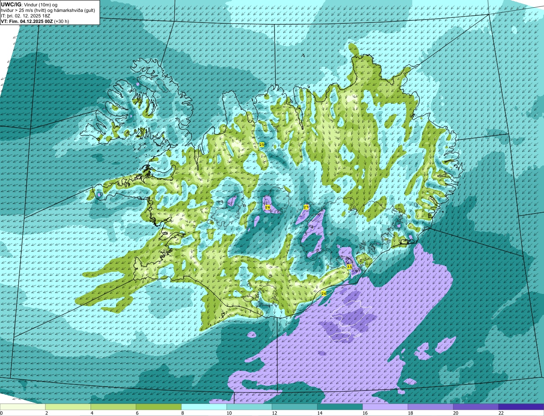Select the 14–16 m/s dark teal legend swatch
This screenshot has width=544, height=416.
point(340,407)
